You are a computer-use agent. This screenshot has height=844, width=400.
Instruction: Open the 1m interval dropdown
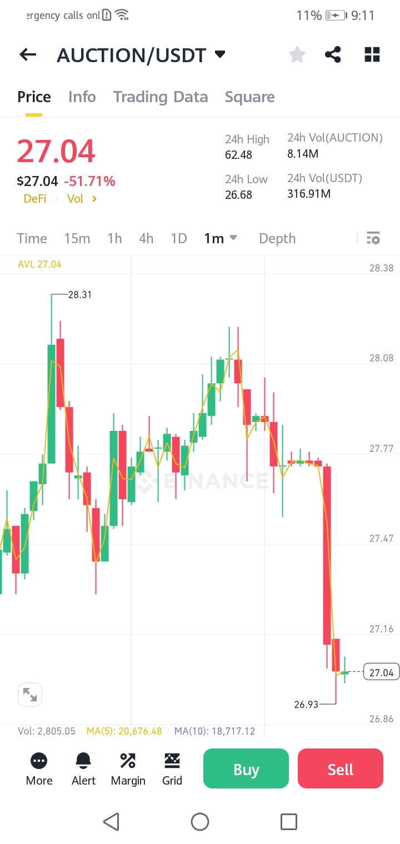(x=221, y=239)
